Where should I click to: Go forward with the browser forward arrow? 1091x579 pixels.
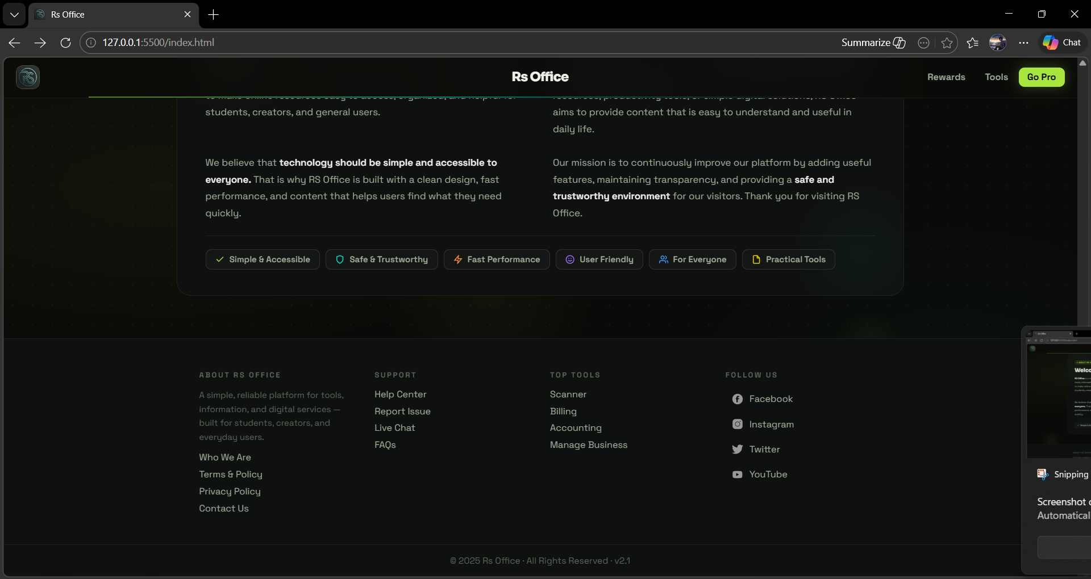tap(40, 43)
